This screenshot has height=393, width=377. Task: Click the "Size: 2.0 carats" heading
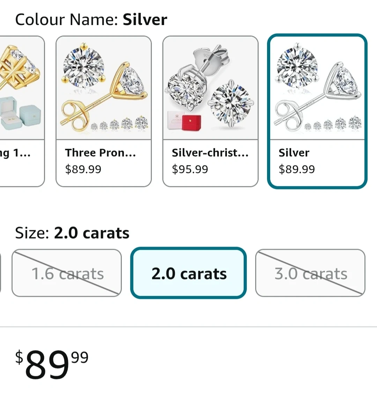tap(72, 233)
